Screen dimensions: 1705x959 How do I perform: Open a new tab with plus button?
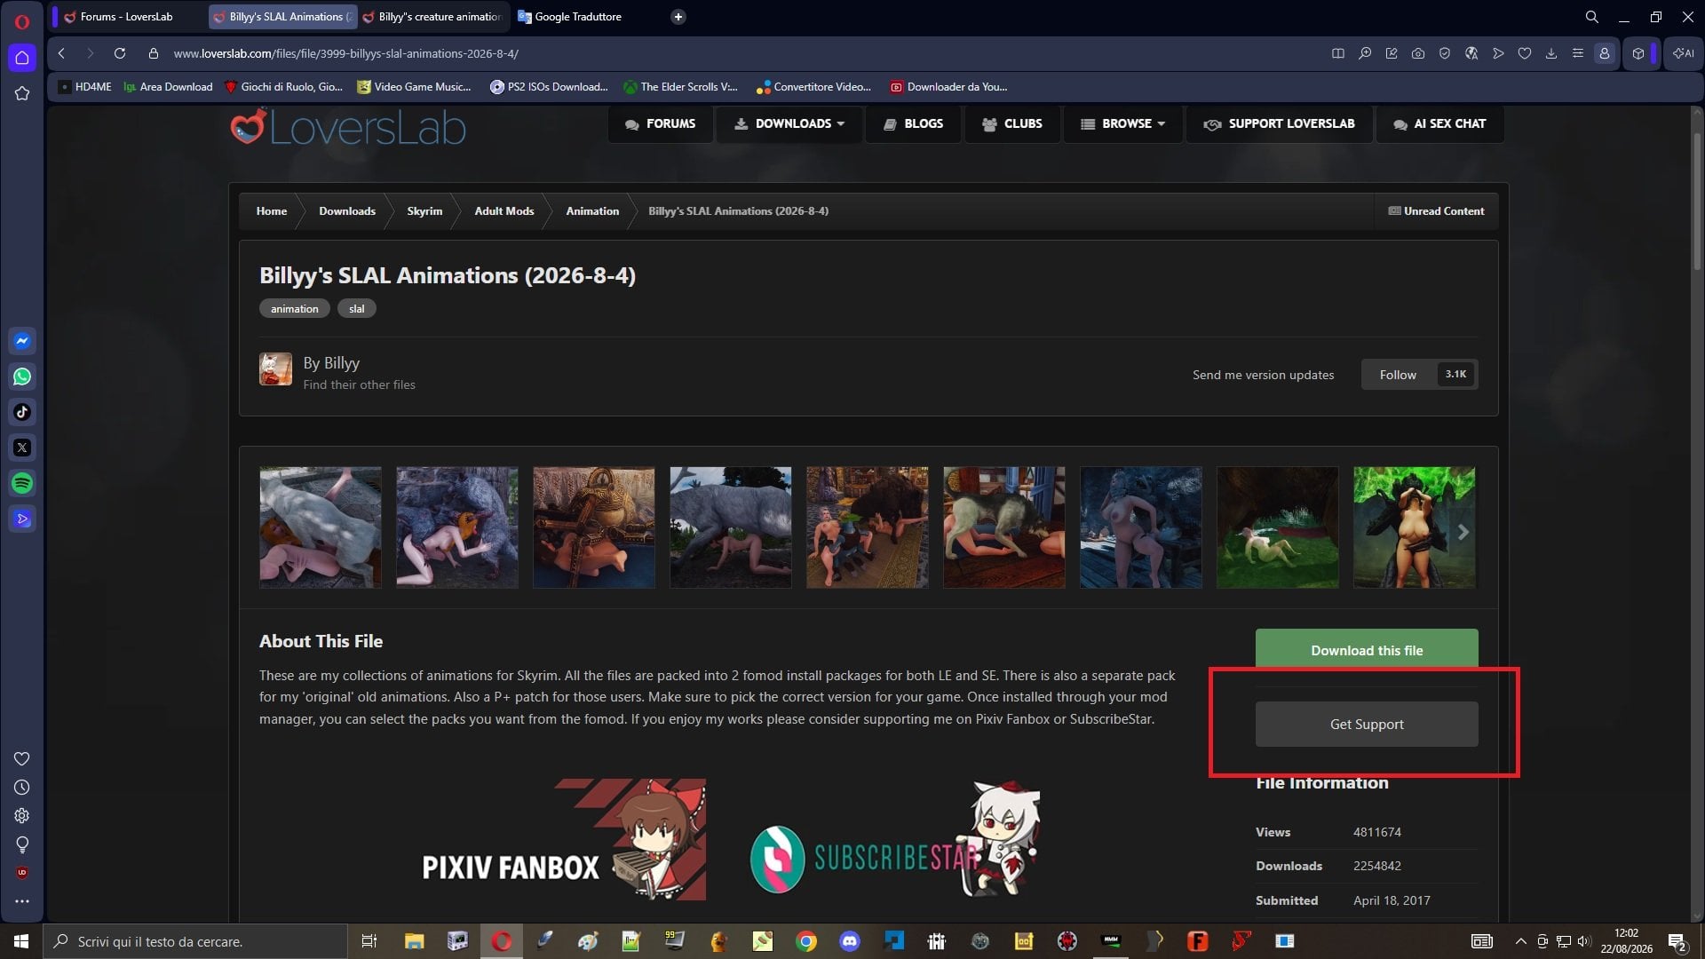tap(678, 17)
